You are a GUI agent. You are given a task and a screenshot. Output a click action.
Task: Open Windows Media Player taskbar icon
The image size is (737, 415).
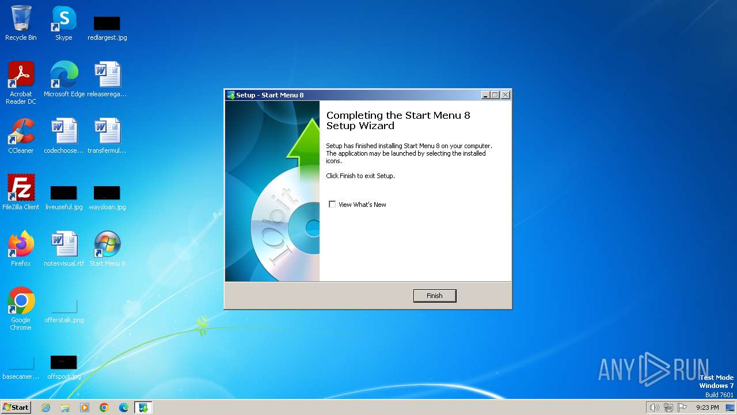coord(85,408)
